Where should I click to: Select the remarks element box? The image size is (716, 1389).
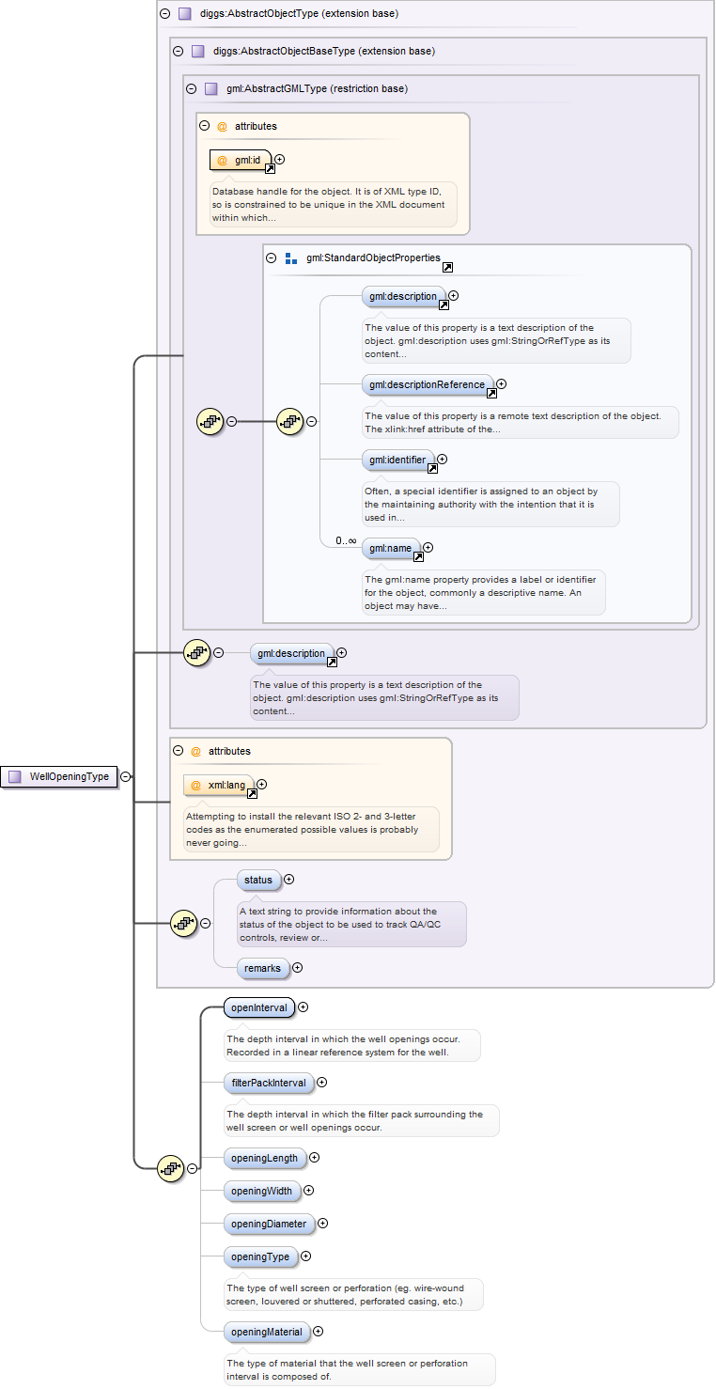click(x=262, y=967)
